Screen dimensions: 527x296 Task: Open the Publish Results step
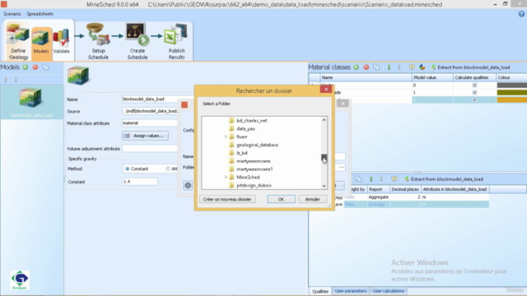point(176,41)
